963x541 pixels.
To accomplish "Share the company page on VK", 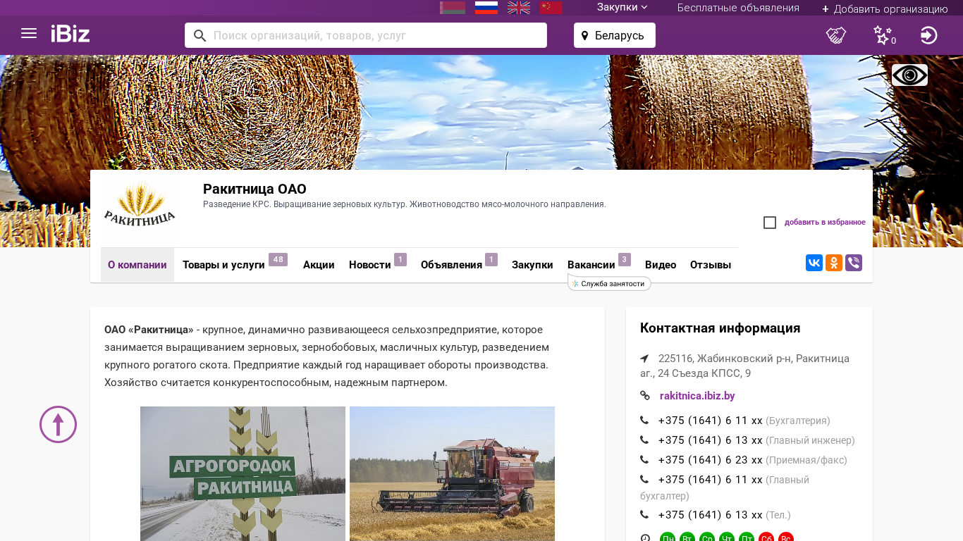I will (x=814, y=263).
